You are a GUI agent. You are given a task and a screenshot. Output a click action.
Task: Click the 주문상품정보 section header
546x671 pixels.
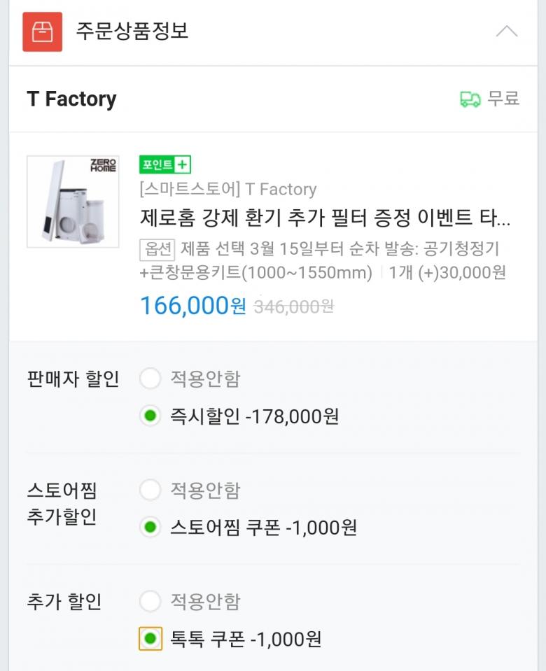(x=132, y=31)
